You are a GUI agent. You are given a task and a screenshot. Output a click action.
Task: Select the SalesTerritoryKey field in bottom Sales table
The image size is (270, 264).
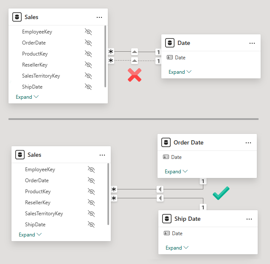click(44, 214)
